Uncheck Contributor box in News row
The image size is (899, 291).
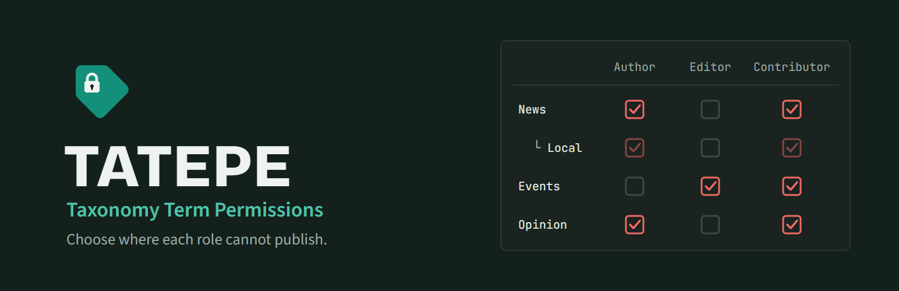point(792,109)
